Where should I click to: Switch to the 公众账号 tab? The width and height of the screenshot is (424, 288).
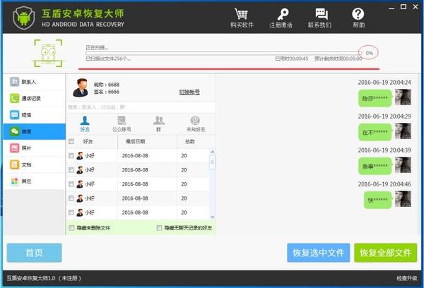[122, 124]
